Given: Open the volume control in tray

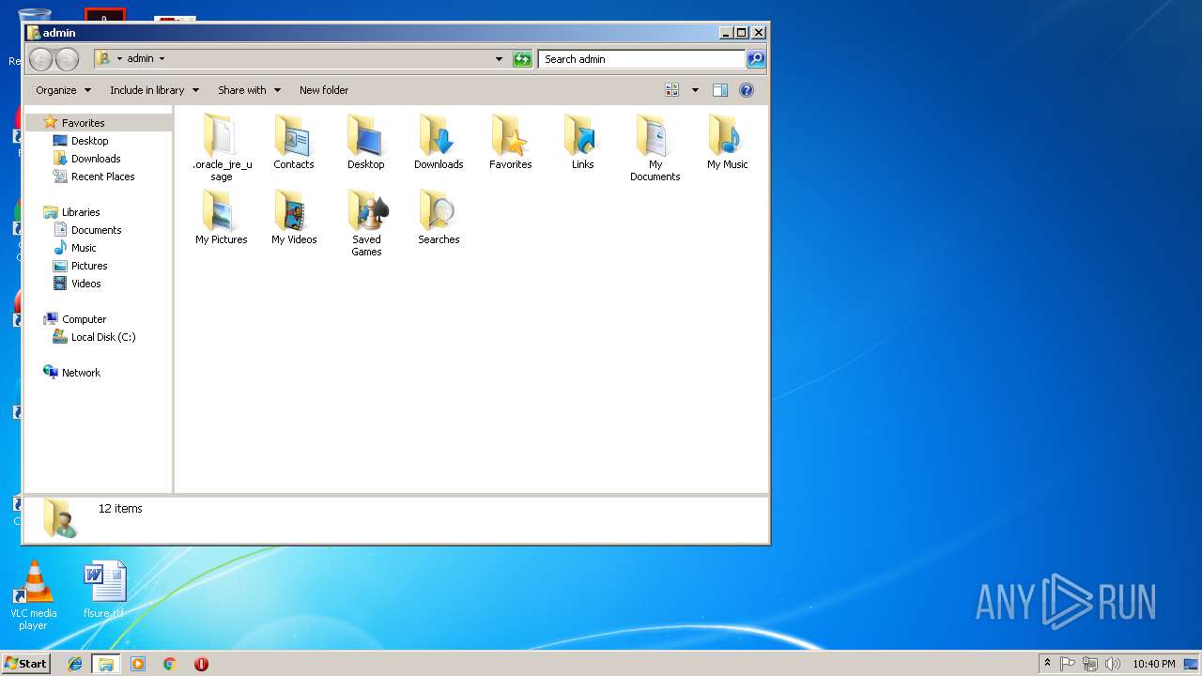Looking at the screenshot, I should tap(1113, 664).
